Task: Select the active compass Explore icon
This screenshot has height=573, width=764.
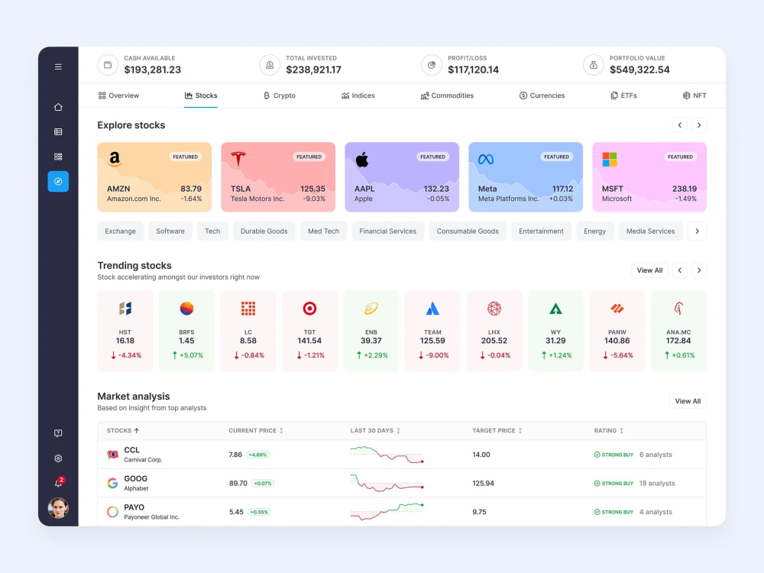Action: tap(58, 181)
